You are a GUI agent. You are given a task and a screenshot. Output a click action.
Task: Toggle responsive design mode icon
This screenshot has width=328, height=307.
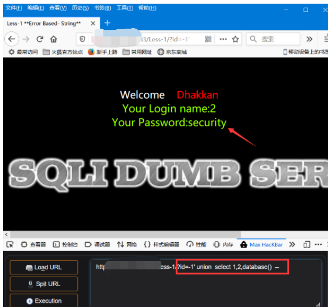[307, 244]
